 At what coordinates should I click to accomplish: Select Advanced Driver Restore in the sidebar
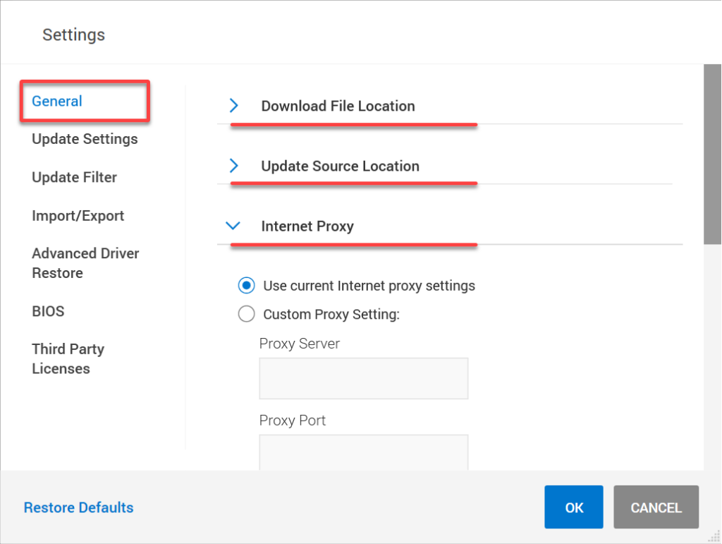pos(85,263)
